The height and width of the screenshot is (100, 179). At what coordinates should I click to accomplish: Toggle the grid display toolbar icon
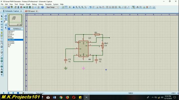pos(66,7)
